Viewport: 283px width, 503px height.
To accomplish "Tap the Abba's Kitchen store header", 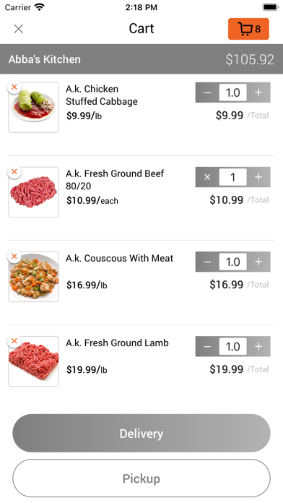I will 141,59.
